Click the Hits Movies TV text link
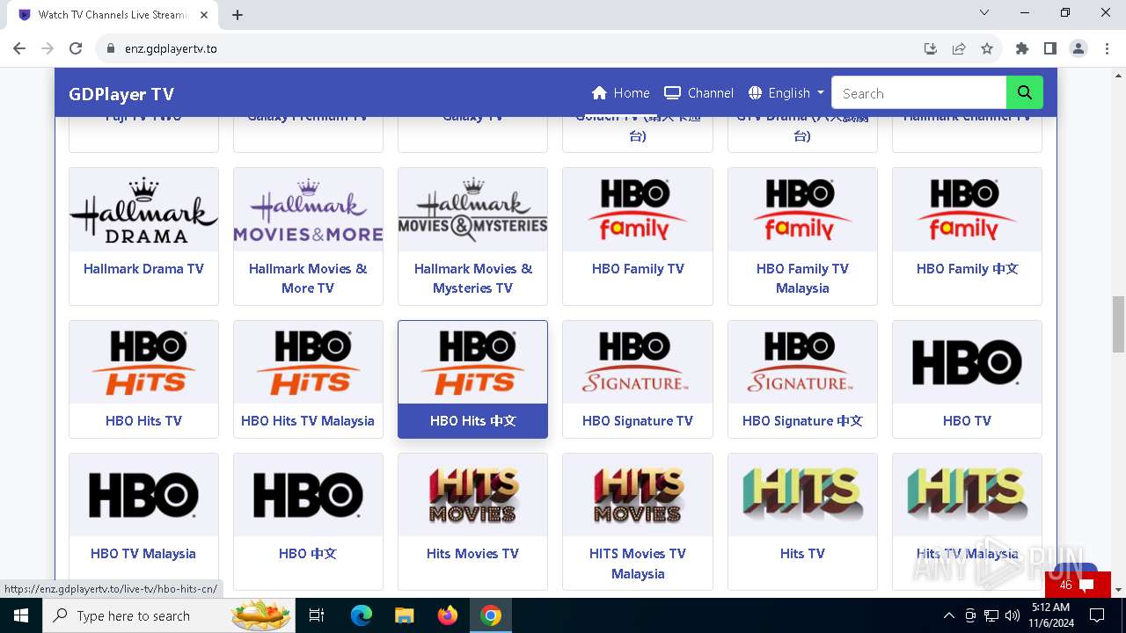The image size is (1126, 633). 472,554
